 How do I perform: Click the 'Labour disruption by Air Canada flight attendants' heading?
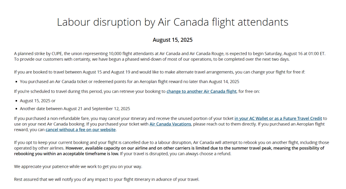click(x=173, y=22)
